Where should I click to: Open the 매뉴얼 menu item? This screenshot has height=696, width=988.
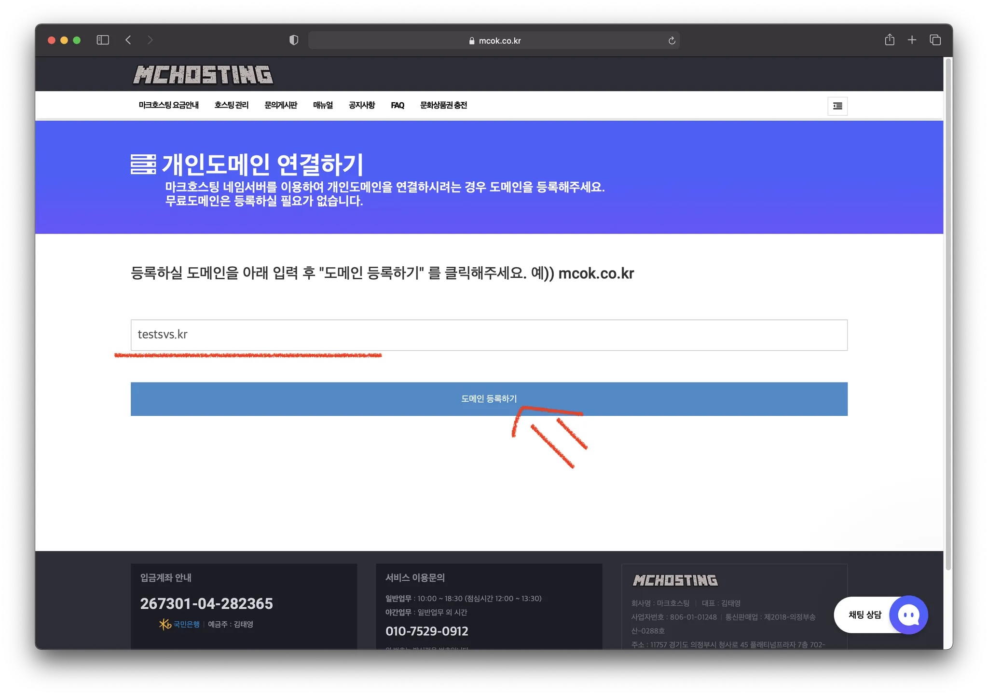pyautogui.click(x=323, y=105)
